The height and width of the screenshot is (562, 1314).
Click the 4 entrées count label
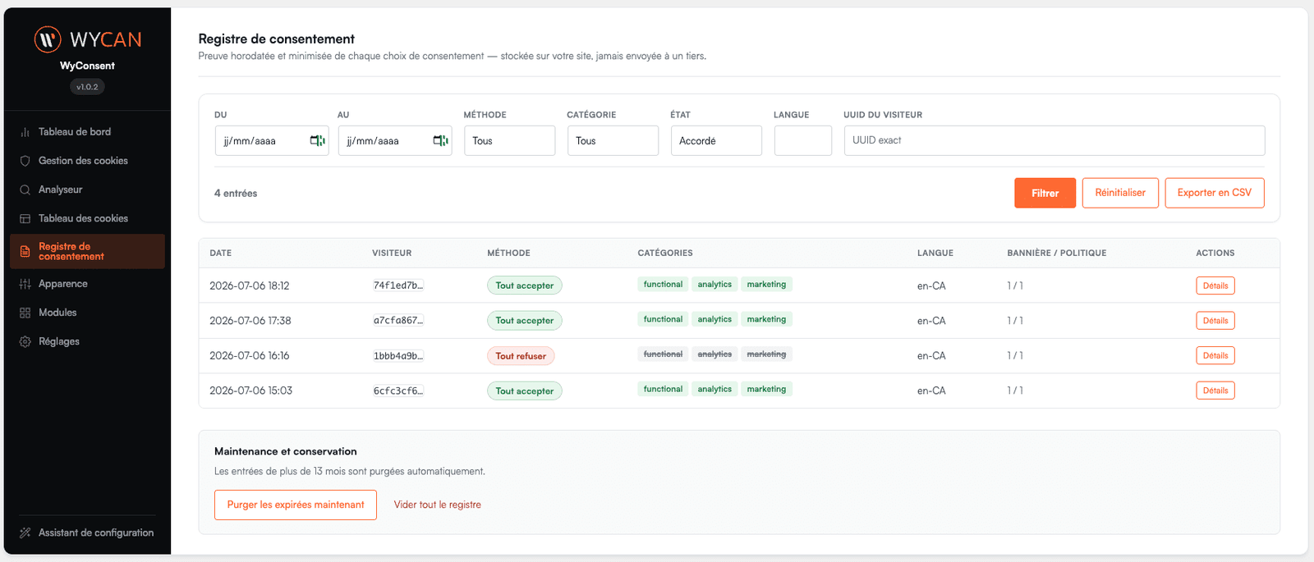click(x=236, y=194)
